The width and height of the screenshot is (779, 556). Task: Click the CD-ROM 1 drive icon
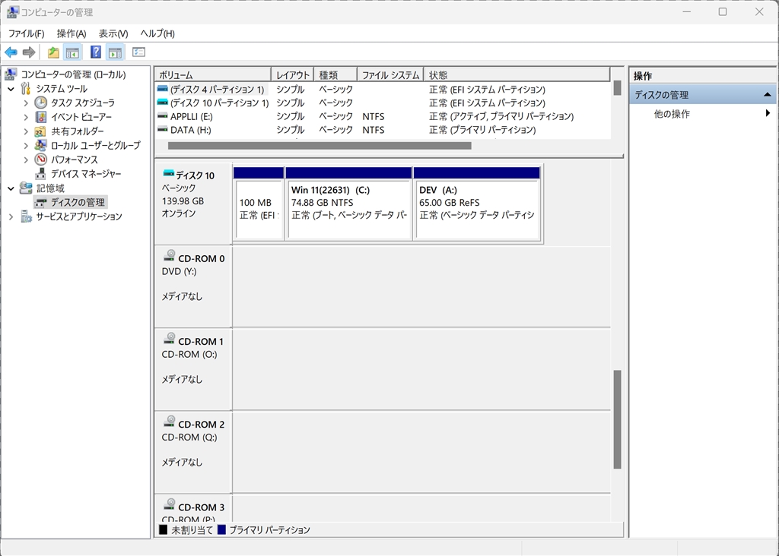[170, 338]
